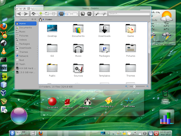Open Pictures in the Places panel
The height and width of the screenshot is (136, 181).
pyautogui.click(x=26, y=36)
